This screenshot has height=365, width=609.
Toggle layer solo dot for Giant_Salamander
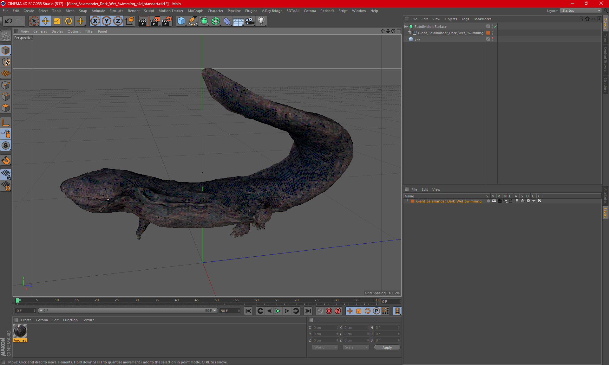point(488,201)
